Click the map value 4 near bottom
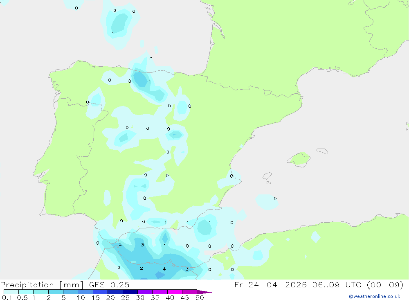 [164, 269]
